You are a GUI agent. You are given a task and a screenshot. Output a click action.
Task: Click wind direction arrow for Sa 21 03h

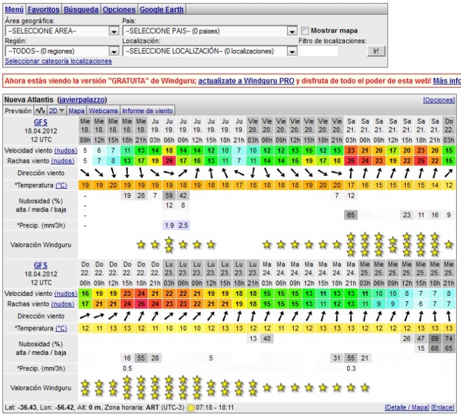[x=351, y=173]
